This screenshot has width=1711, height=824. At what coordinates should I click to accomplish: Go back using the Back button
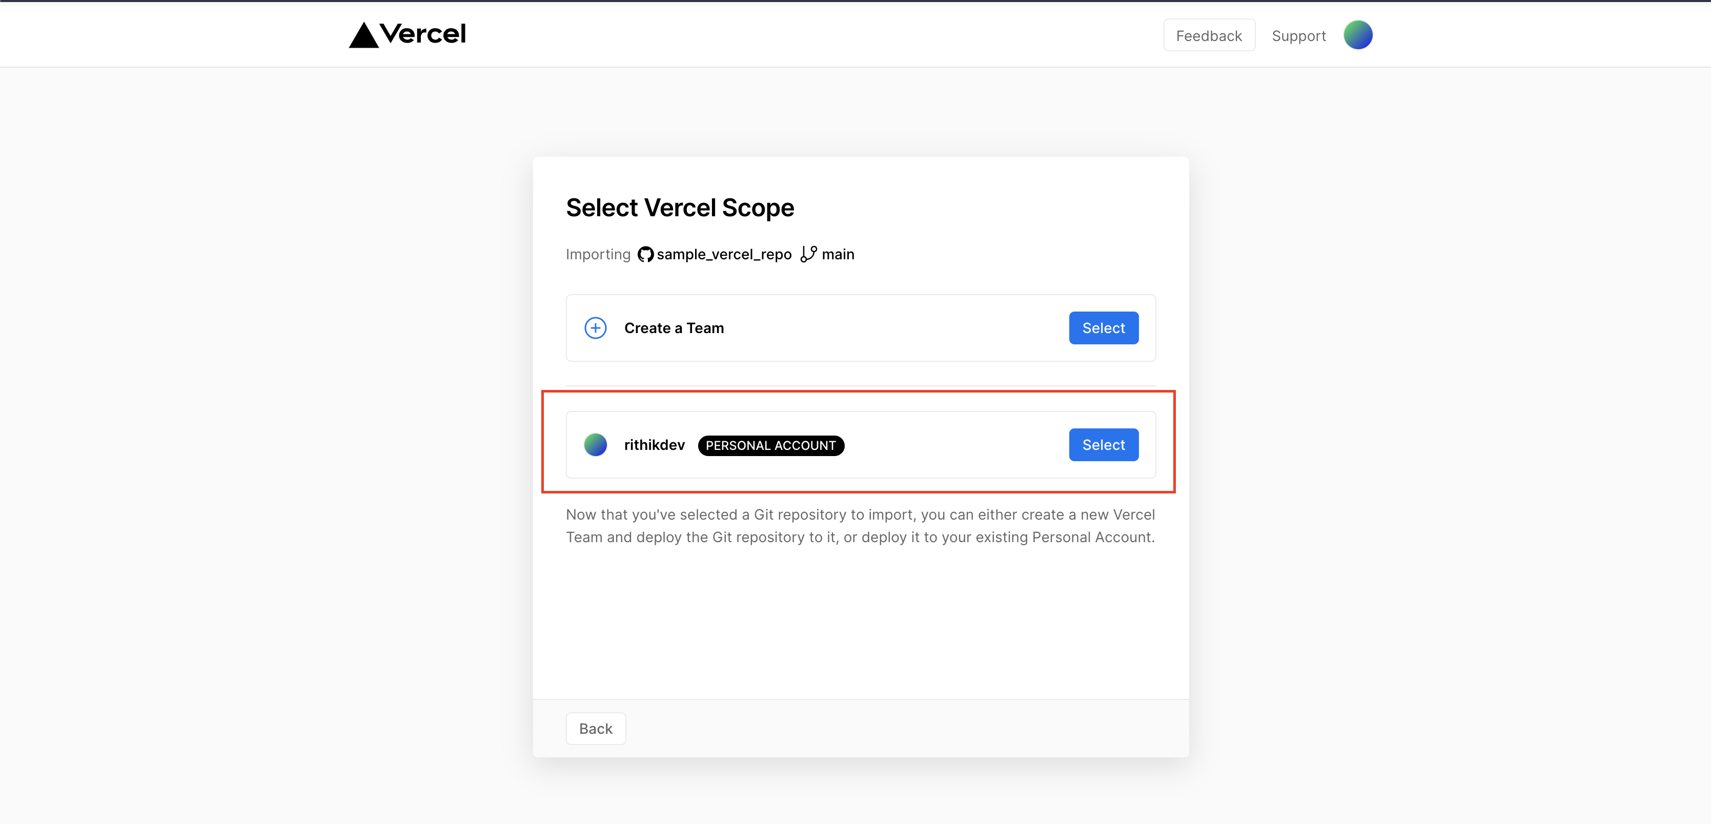click(595, 728)
